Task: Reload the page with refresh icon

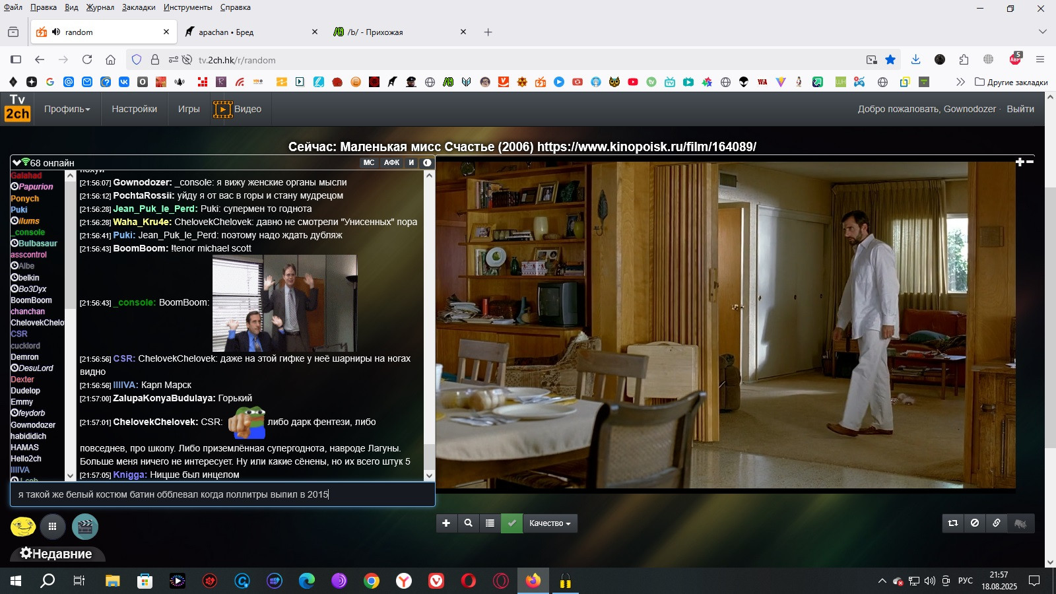Action: tap(86, 59)
